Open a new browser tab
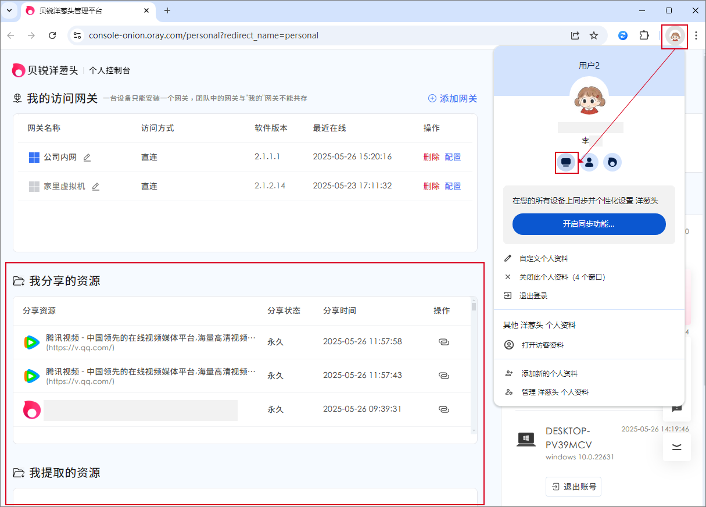 pos(167,10)
